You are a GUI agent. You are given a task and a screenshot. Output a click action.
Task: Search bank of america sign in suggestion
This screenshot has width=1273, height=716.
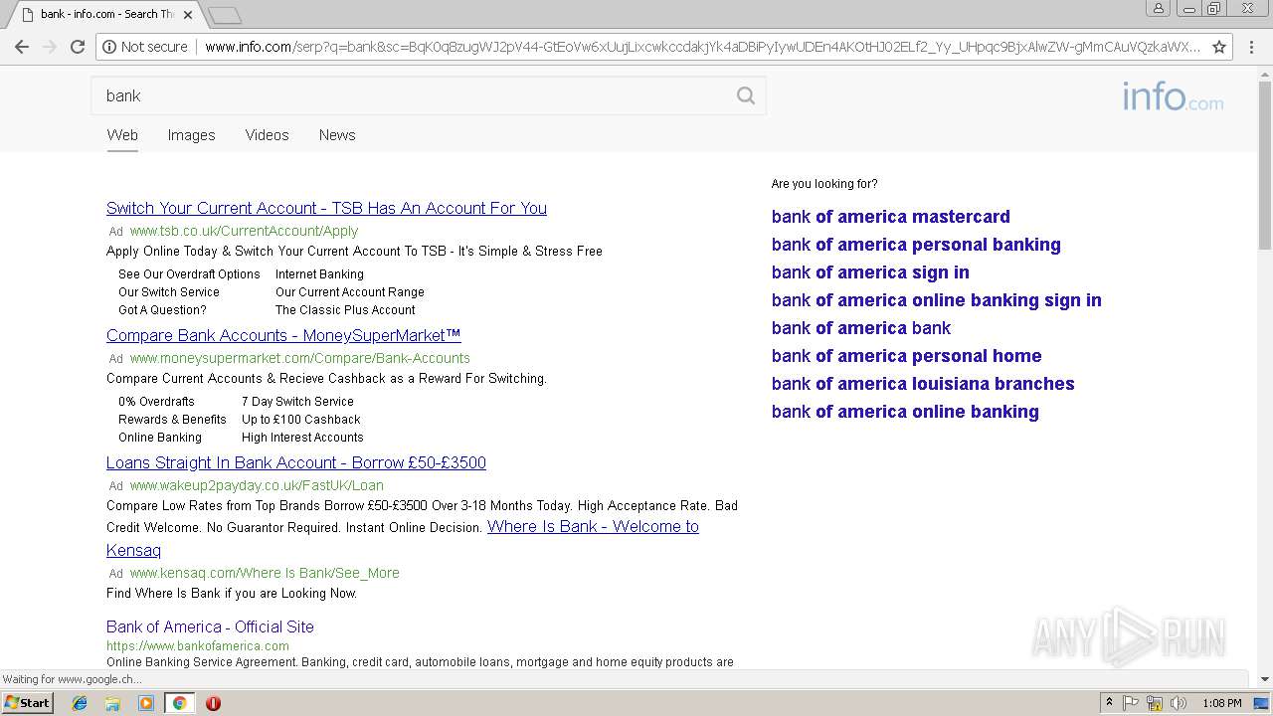pos(870,272)
